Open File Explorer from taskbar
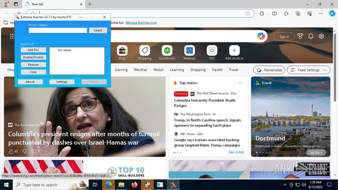Image resolution: width=338 pixels, height=190 pixels. pos(121,185)
